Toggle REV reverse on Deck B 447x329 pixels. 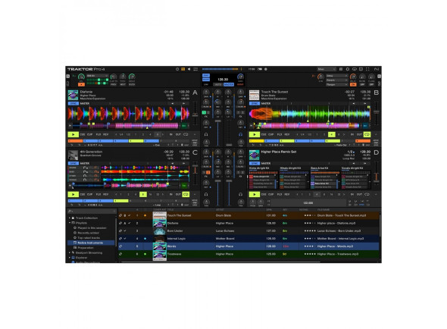coord(287,134)
